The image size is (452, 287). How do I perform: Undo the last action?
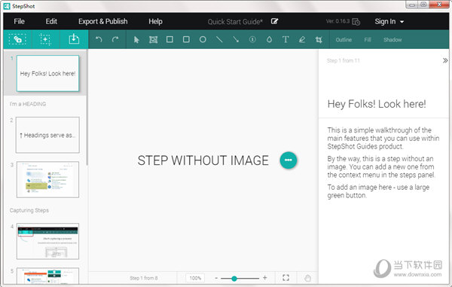[x=99, y=39]
